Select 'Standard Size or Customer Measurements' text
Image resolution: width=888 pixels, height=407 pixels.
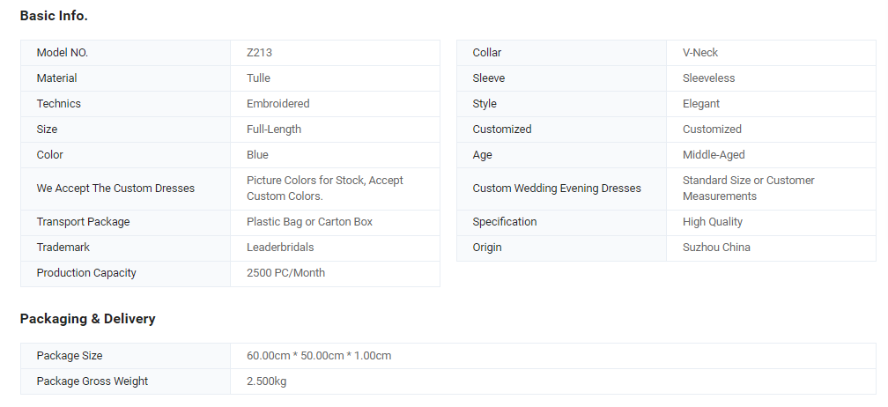pyautogui.click(x=749, y=189)
